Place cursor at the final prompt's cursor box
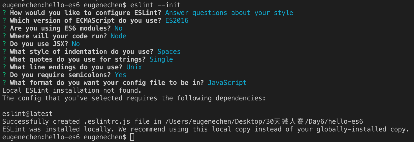 pos(132,137)
